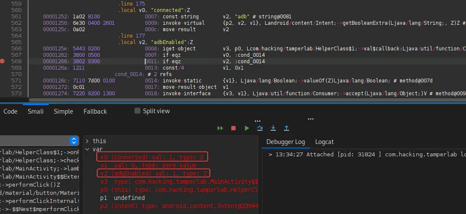Switch to the Code tab
This screenshot has width=466, height=214.
[10, 111]
